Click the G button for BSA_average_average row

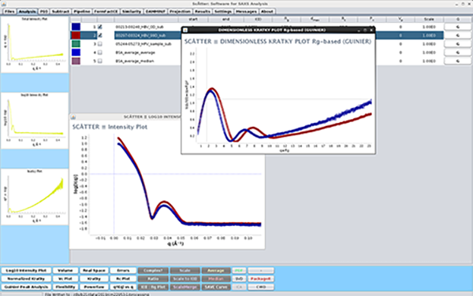pyautogui.click(x=457, y=53)
